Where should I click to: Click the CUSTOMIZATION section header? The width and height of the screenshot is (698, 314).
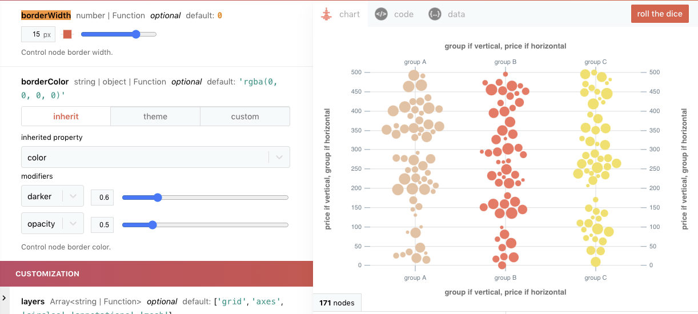point(157,273)
